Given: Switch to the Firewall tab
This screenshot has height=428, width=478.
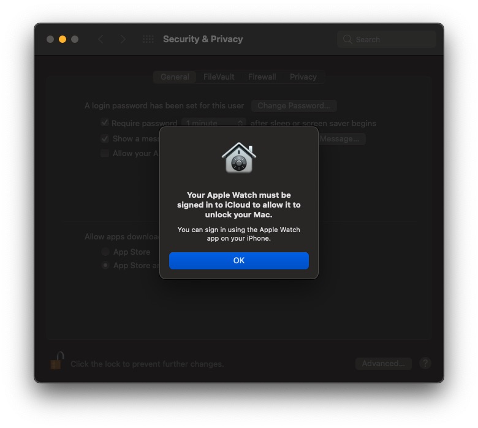Looking at the screenshot, I should (262, 77).
